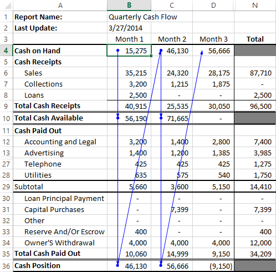Viewport: 276px width, 272px height.
Task: Select Total Cash Receipts total 96,500
Action: coord(255,106)
